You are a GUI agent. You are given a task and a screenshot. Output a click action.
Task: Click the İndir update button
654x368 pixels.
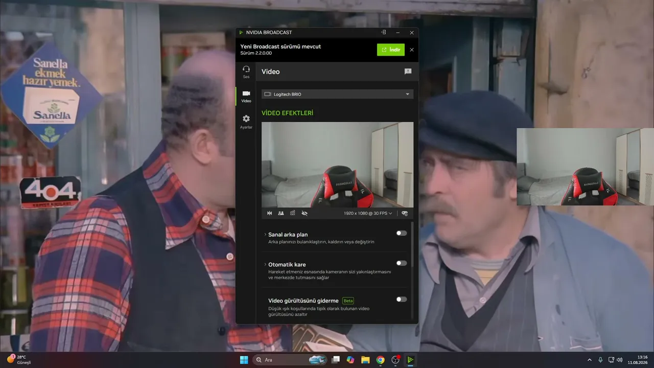pos(391,50)
